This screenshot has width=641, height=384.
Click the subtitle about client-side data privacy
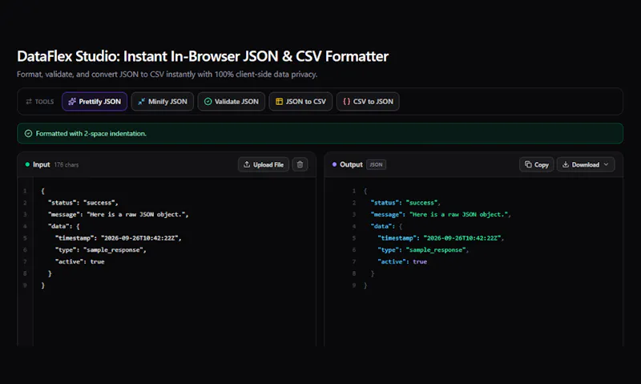[167, 75]
